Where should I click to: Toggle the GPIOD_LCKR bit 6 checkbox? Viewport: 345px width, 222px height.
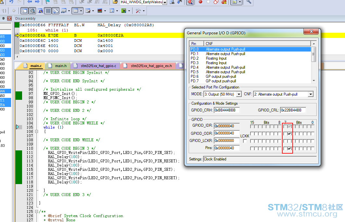click(289, 141)
